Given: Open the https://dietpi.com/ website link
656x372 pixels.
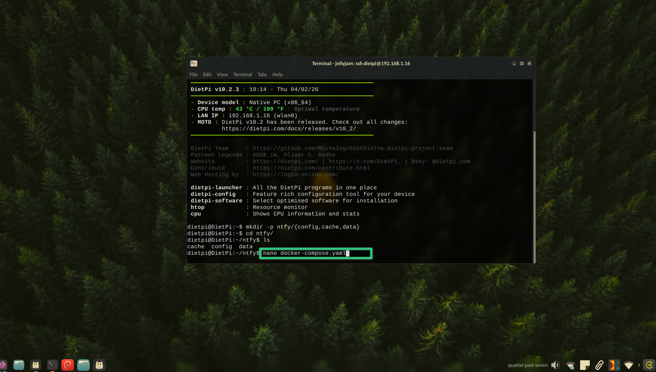Looking at the screenshot, I should pos(285,161).
